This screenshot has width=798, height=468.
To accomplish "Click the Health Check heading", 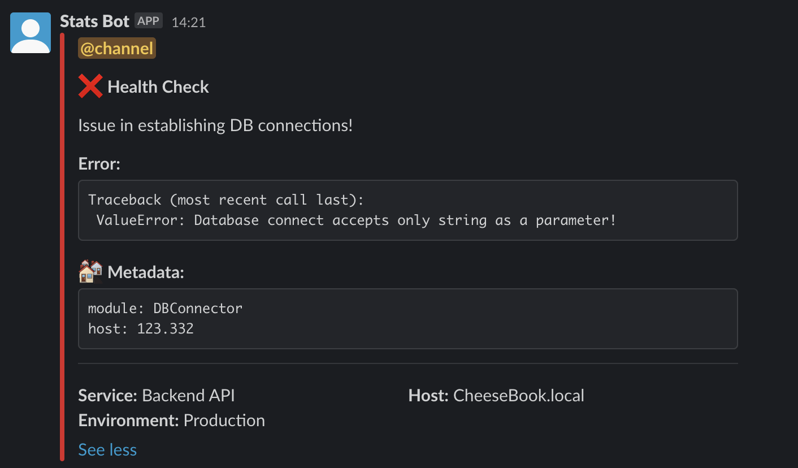I will coord(158,87).
